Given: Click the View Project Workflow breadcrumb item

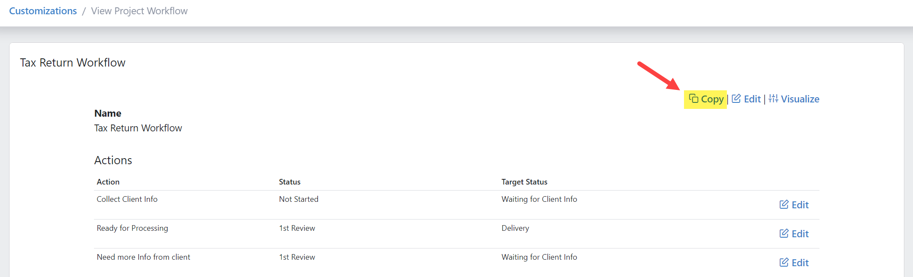Looking at the screenshot, I should pos(139,10).
